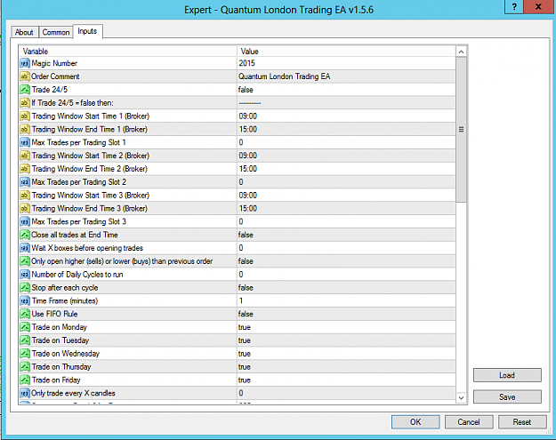556x440 pixels.
Task: Click icon beside Trading Window Start Time 3
Action: pyautogui.click(x=25, y=196)
